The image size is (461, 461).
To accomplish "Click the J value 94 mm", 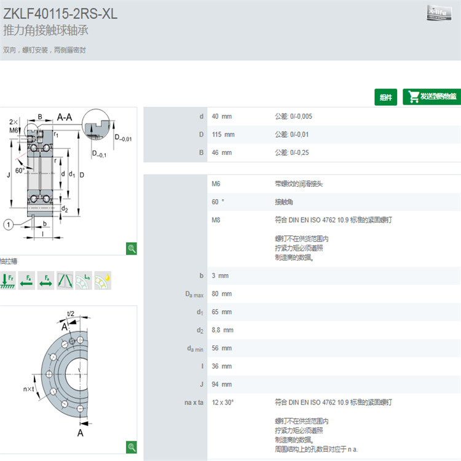I will [x=222, y=384].
